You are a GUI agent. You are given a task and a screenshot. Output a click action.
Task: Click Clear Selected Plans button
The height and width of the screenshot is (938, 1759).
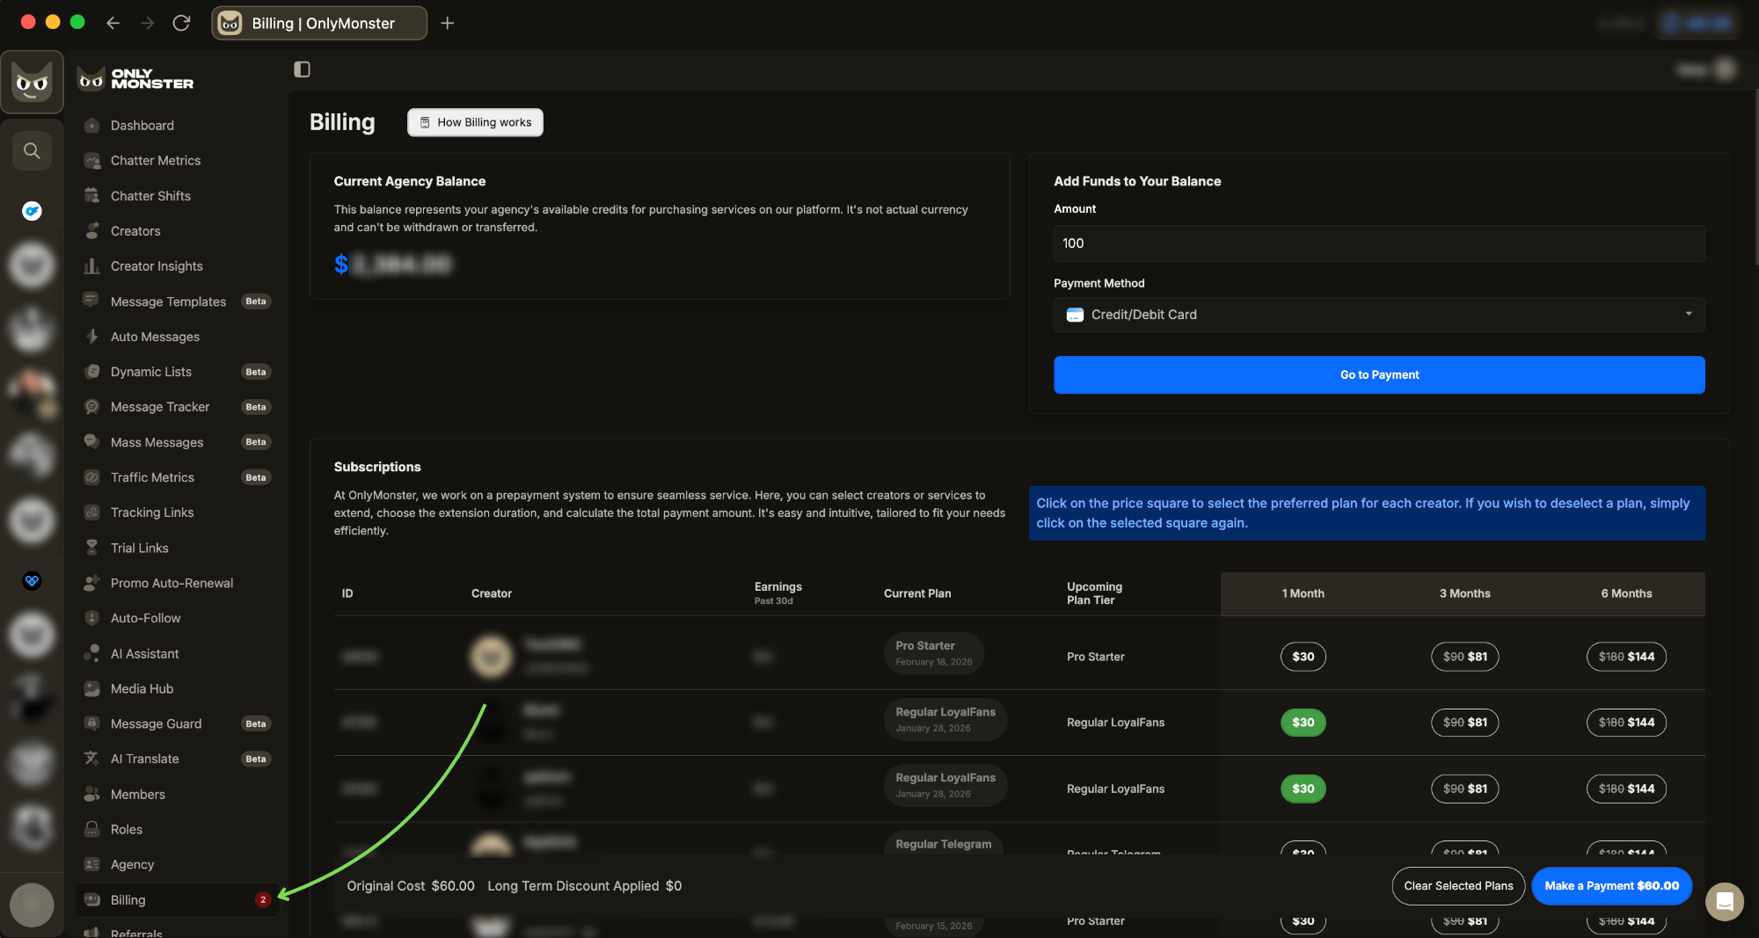point(1458,886)
